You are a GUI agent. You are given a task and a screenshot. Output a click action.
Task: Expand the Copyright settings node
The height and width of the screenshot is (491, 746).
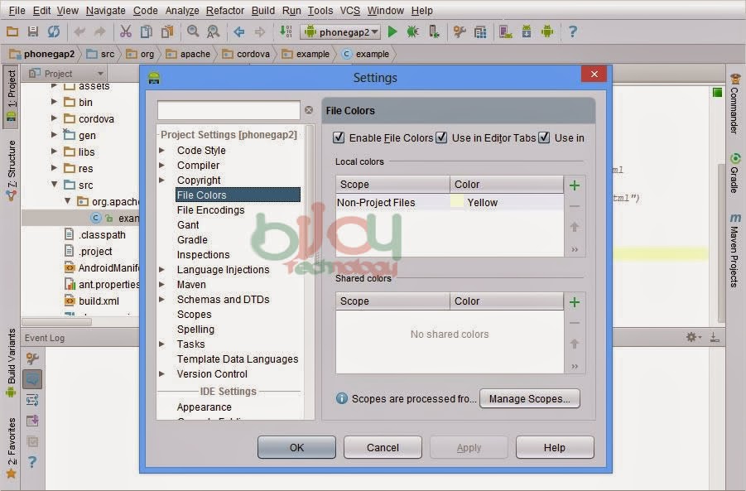[161, 180]
